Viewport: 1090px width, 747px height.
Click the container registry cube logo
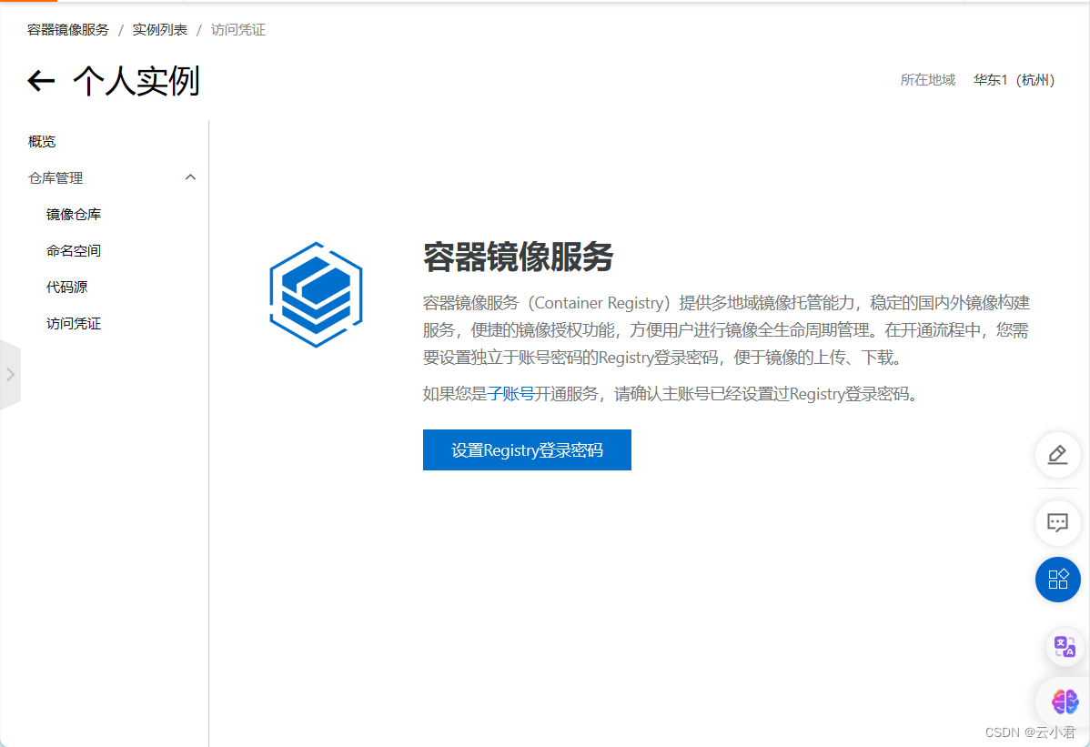click(317, 295)
